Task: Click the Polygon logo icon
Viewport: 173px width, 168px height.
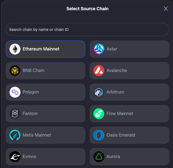Action: pos(15,92)
